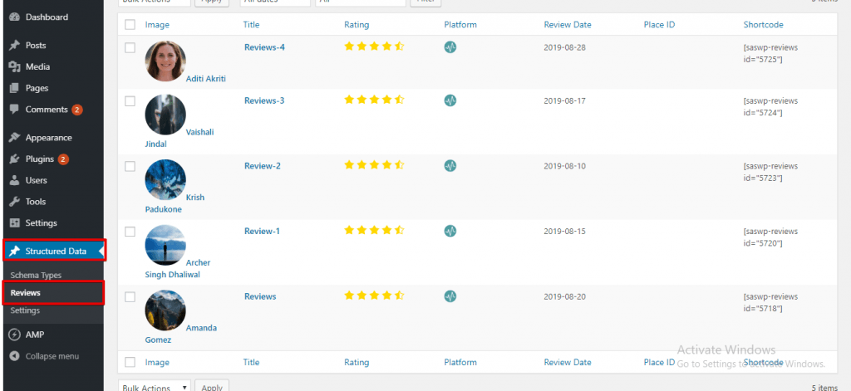Sort table by the Title column header
This screenshot has height=391, width=851.
tap(251, 24)
